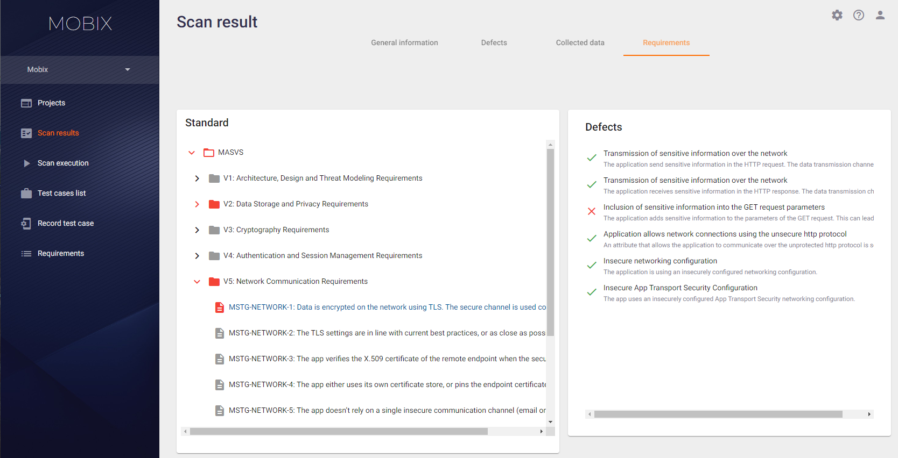Viewport: 898px width, 458px height.
Task: Click the Scan execution play icon
Action: pos(26,163)
